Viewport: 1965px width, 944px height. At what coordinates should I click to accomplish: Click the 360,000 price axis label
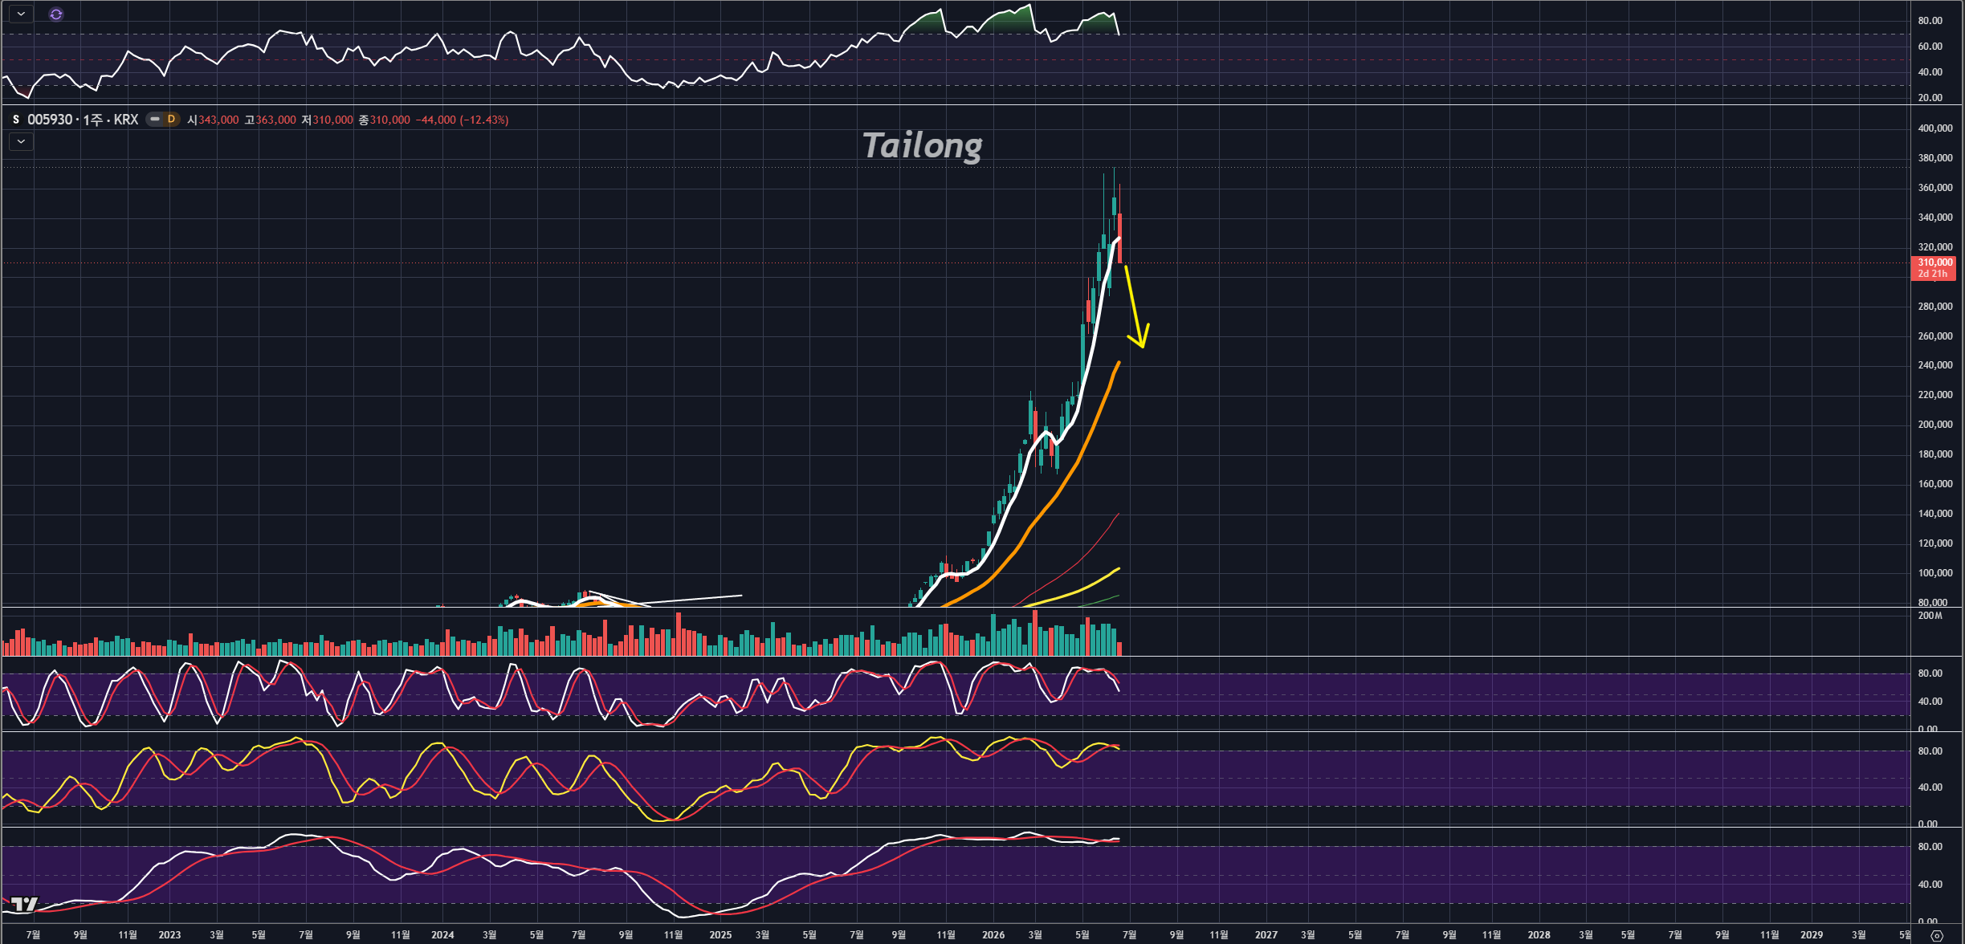[x=1935, y=188]
